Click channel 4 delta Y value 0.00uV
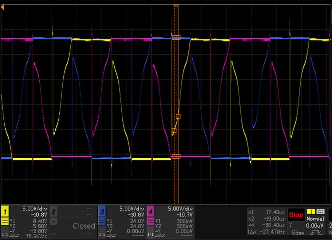The height and width of the screenshot is (240, 332). click(x=184, y=231)
